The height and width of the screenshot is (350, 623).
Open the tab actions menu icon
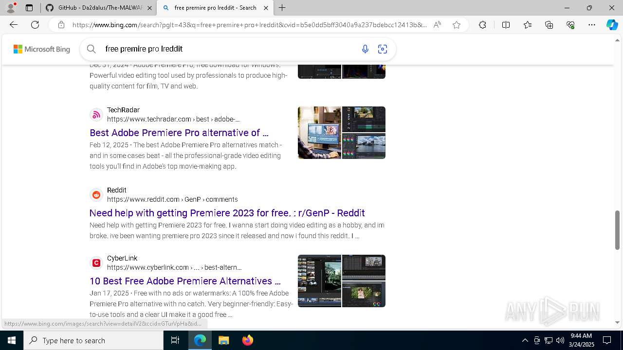click(x=29, y=8)
